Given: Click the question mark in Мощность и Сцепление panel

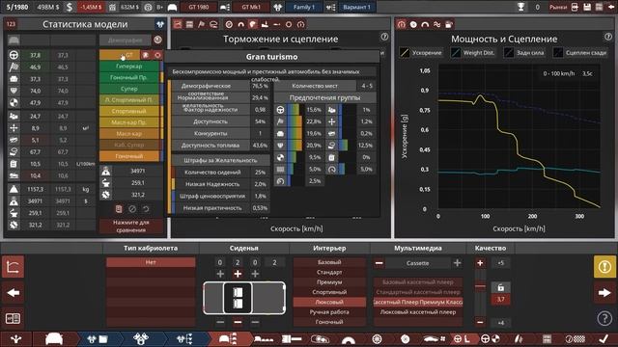Looking at the screenshot, I should [x=608, y=37].
